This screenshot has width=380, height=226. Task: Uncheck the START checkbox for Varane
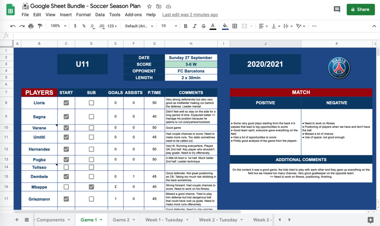[66, 128]
